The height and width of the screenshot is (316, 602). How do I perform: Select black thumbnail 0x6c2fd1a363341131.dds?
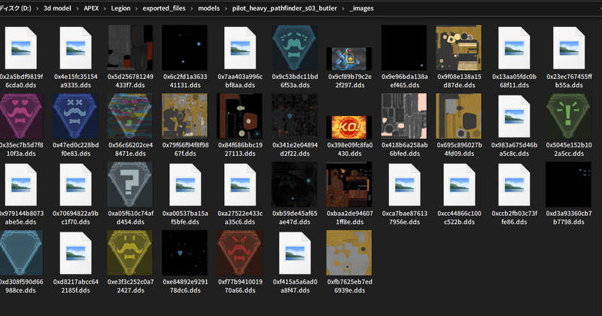pyautogui.click(x=185, y=47)
